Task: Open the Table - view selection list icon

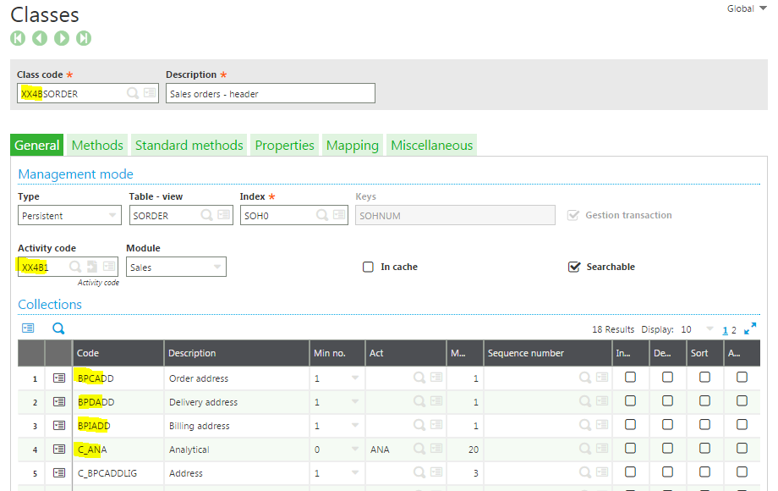Action: click(223, 216)
